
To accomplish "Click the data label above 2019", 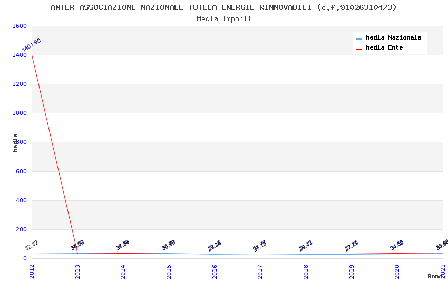I will click(352, 246).
